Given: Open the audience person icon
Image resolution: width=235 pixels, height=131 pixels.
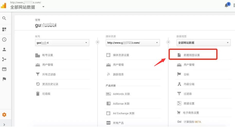Looking at the screenshot, I should [x=4, y=50].
